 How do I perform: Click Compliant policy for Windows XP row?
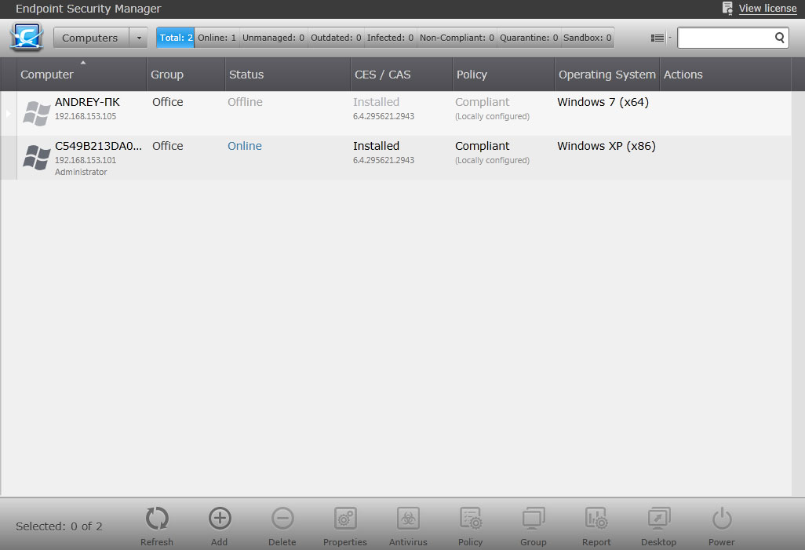(483, 146)
